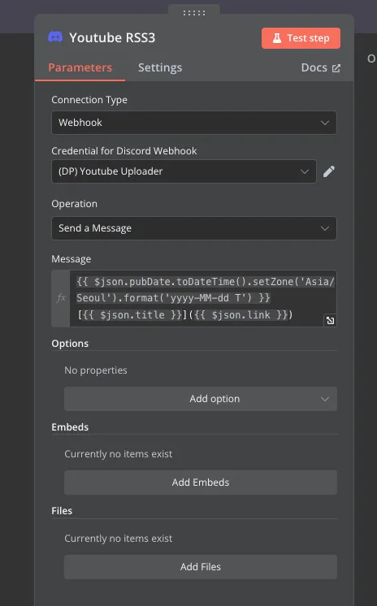Open the Operation Send a Message dropdown
377x606 pixels.
[194, 228]
